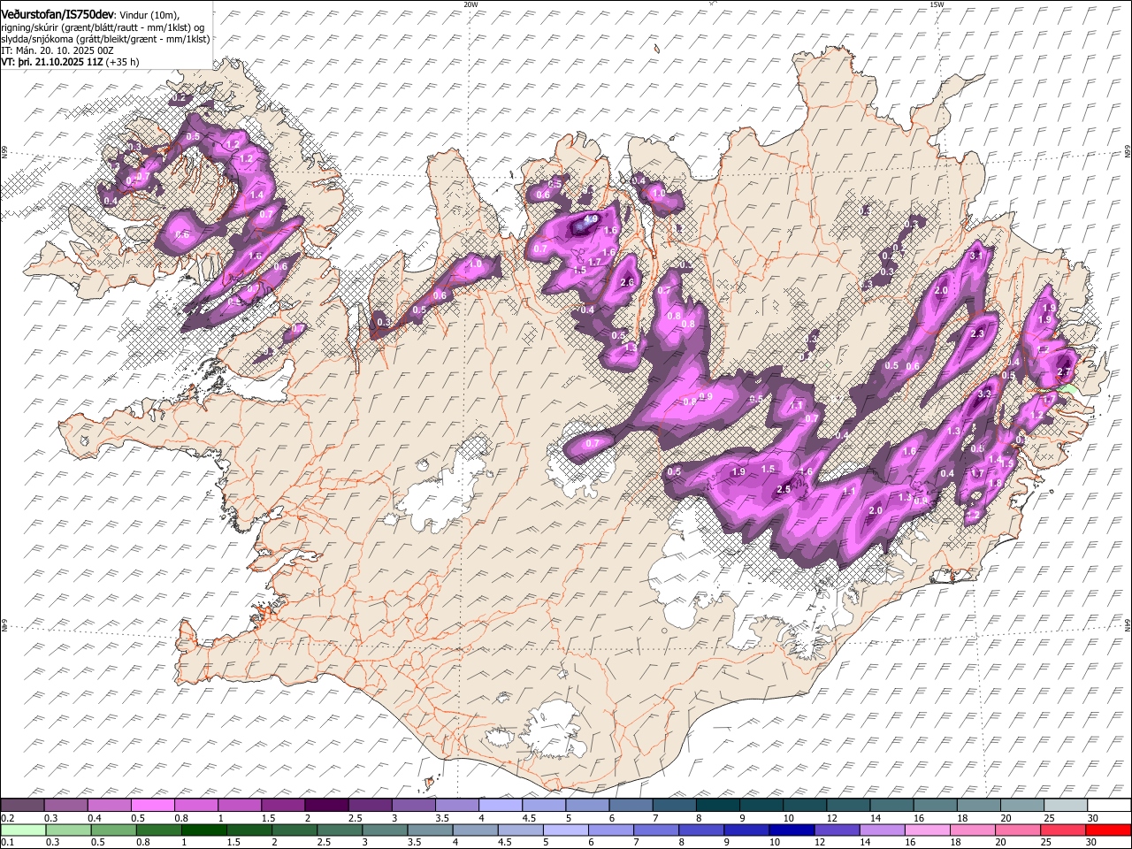Select the 2.5–3 swatch in top legend row
Image resolution: width=1132 pixels, height=849 pixels.
coord(370,805)
